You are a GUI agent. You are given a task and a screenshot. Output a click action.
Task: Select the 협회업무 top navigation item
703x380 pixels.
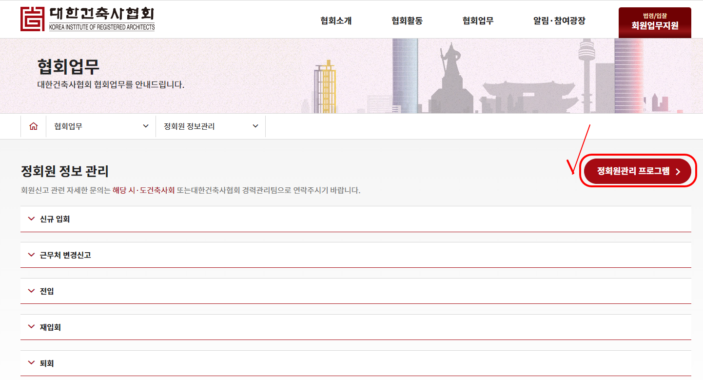click(x=477, y=21)
